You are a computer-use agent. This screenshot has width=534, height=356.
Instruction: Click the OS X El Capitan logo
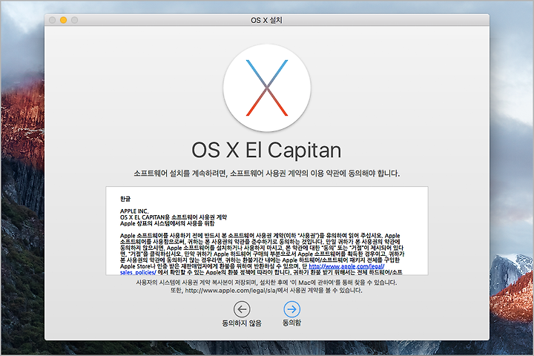tap(267, 88)
